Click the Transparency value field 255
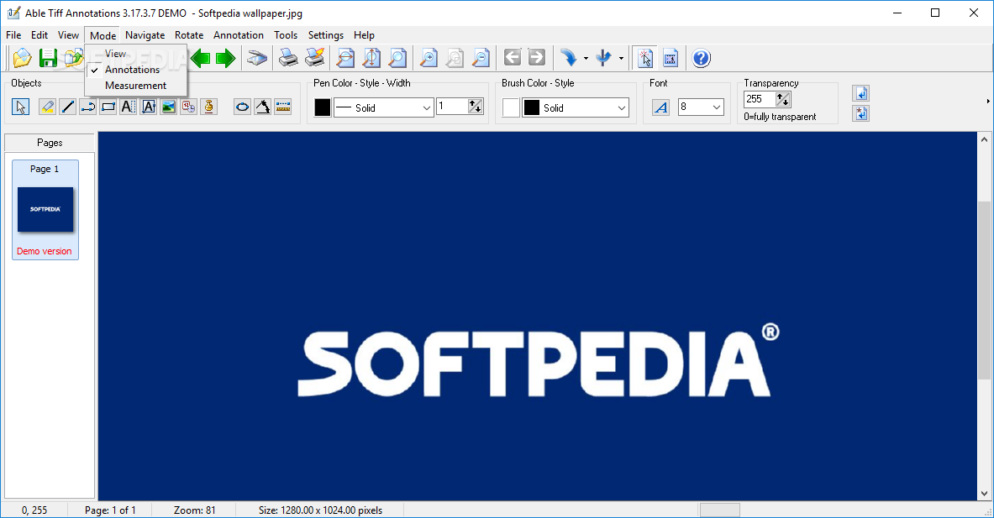 760,99
